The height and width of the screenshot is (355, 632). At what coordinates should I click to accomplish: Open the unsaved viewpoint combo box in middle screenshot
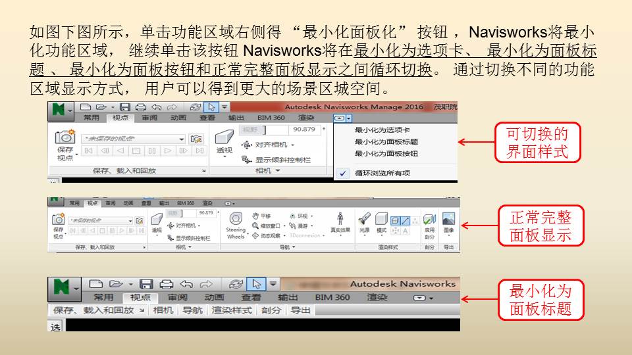pos(100,221)
